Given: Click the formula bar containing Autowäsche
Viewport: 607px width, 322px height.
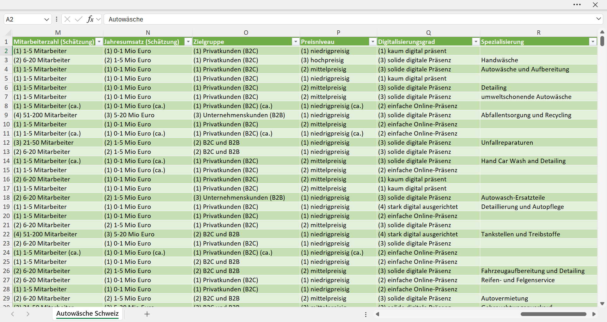Looking at the screenshot, I should pos(349,19).
